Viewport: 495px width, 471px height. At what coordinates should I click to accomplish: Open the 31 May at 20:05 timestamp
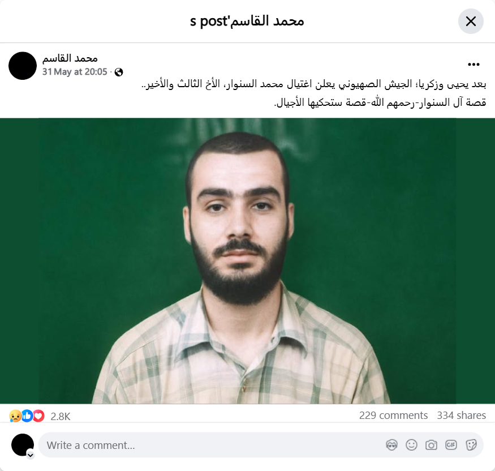(75, 72)
